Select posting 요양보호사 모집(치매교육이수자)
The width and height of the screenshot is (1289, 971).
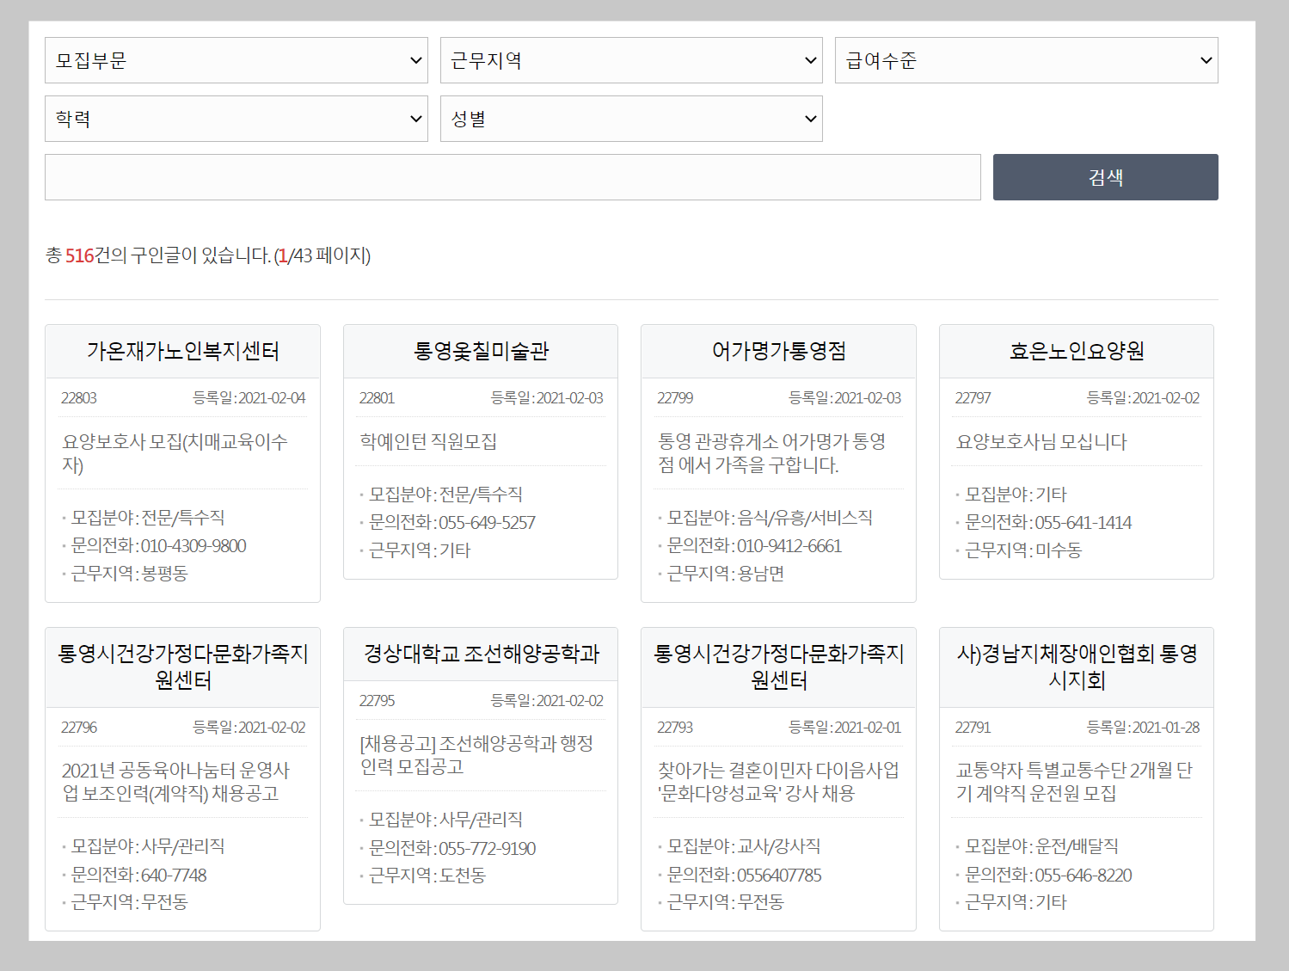pyautogui.click(x=175, y=453)
